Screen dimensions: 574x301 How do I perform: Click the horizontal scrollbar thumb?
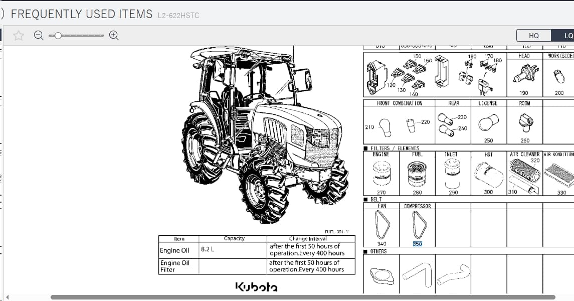coord(303,297)
